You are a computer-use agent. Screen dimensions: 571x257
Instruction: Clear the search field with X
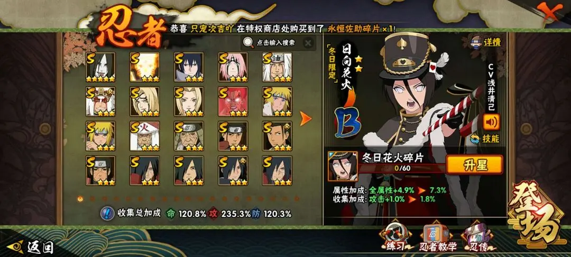click(x=308, y=43)
